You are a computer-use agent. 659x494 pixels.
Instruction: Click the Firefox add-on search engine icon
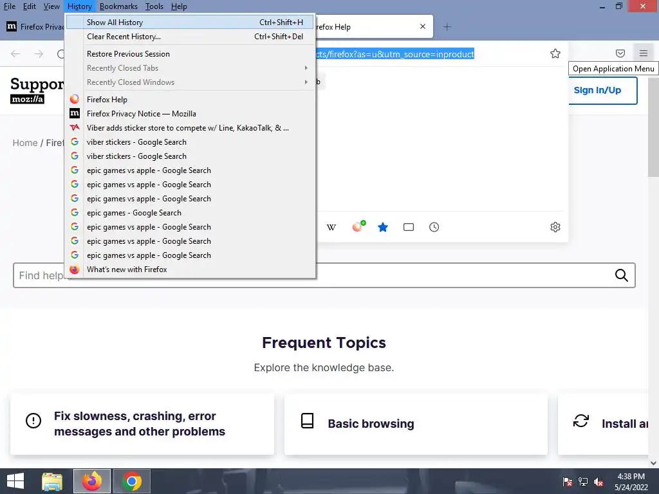(x=358, y=226)
